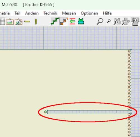
Task: Open the Teil menu
Action: (x=17, y=13)
